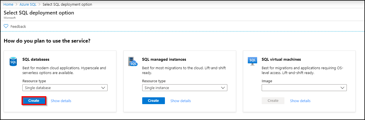The width and height of the screenshot is (365, 120).
Task: Click the greyed-out Create under SQL virtual machines
Action: point(273,101)
